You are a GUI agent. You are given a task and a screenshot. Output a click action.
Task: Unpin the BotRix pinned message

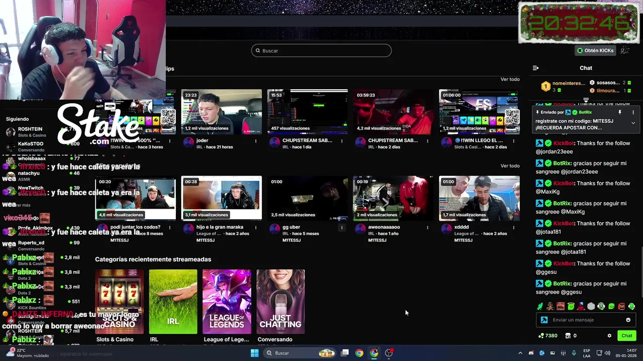tap(620, 112)
